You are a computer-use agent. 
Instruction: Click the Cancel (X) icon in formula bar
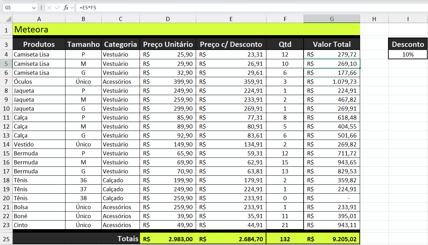[x=50, y=7]
